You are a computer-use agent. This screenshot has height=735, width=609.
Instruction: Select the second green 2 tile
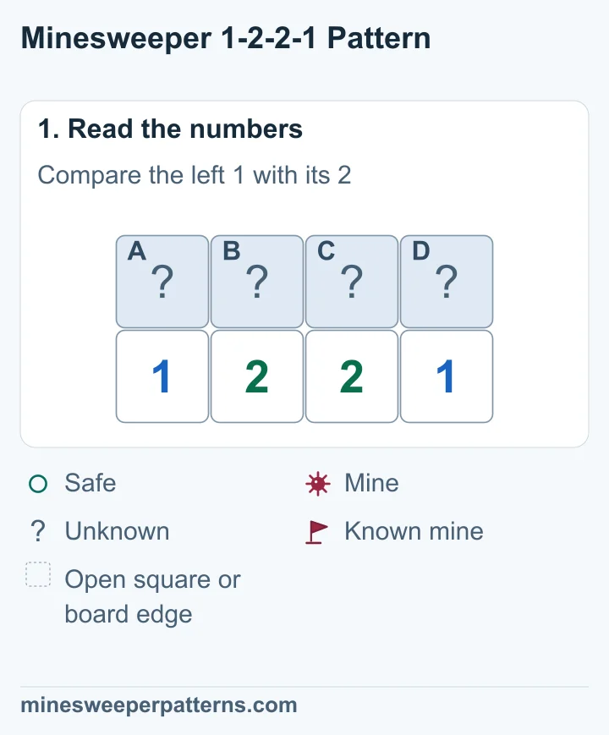coord(352,376)
